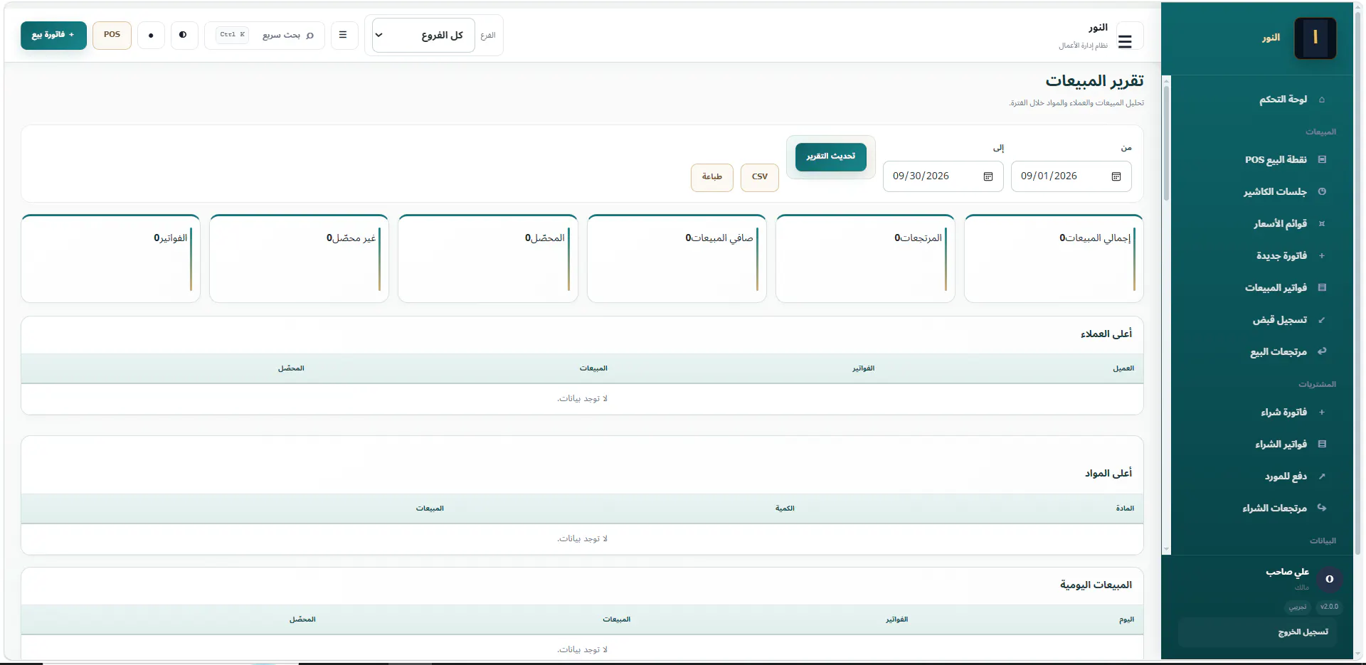The height and width of the screenshot is (665, 1366).
Task: Click تحديث التقرير to refresh the report
Action: pyautogui.click(x=831, y=156)
